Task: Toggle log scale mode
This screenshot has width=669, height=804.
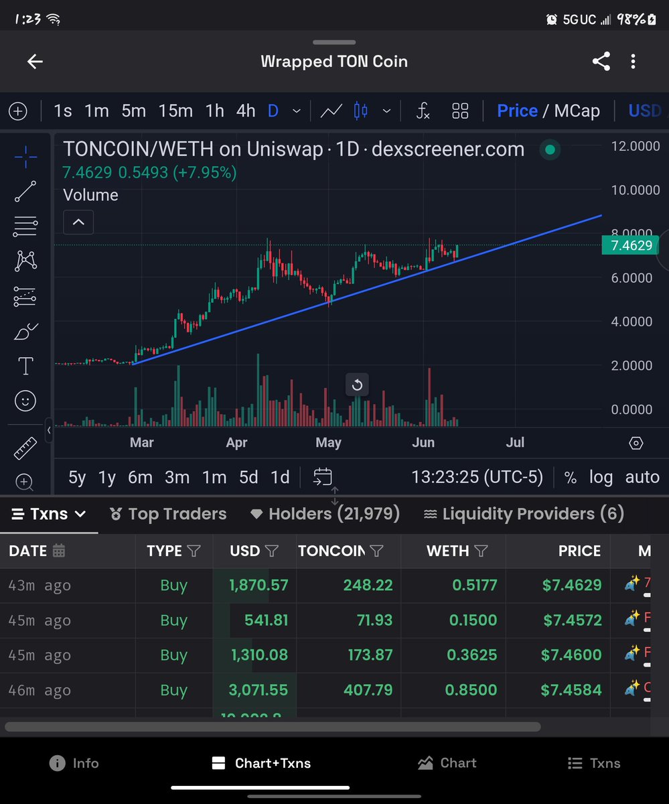Action: click(x=601, y=477)
